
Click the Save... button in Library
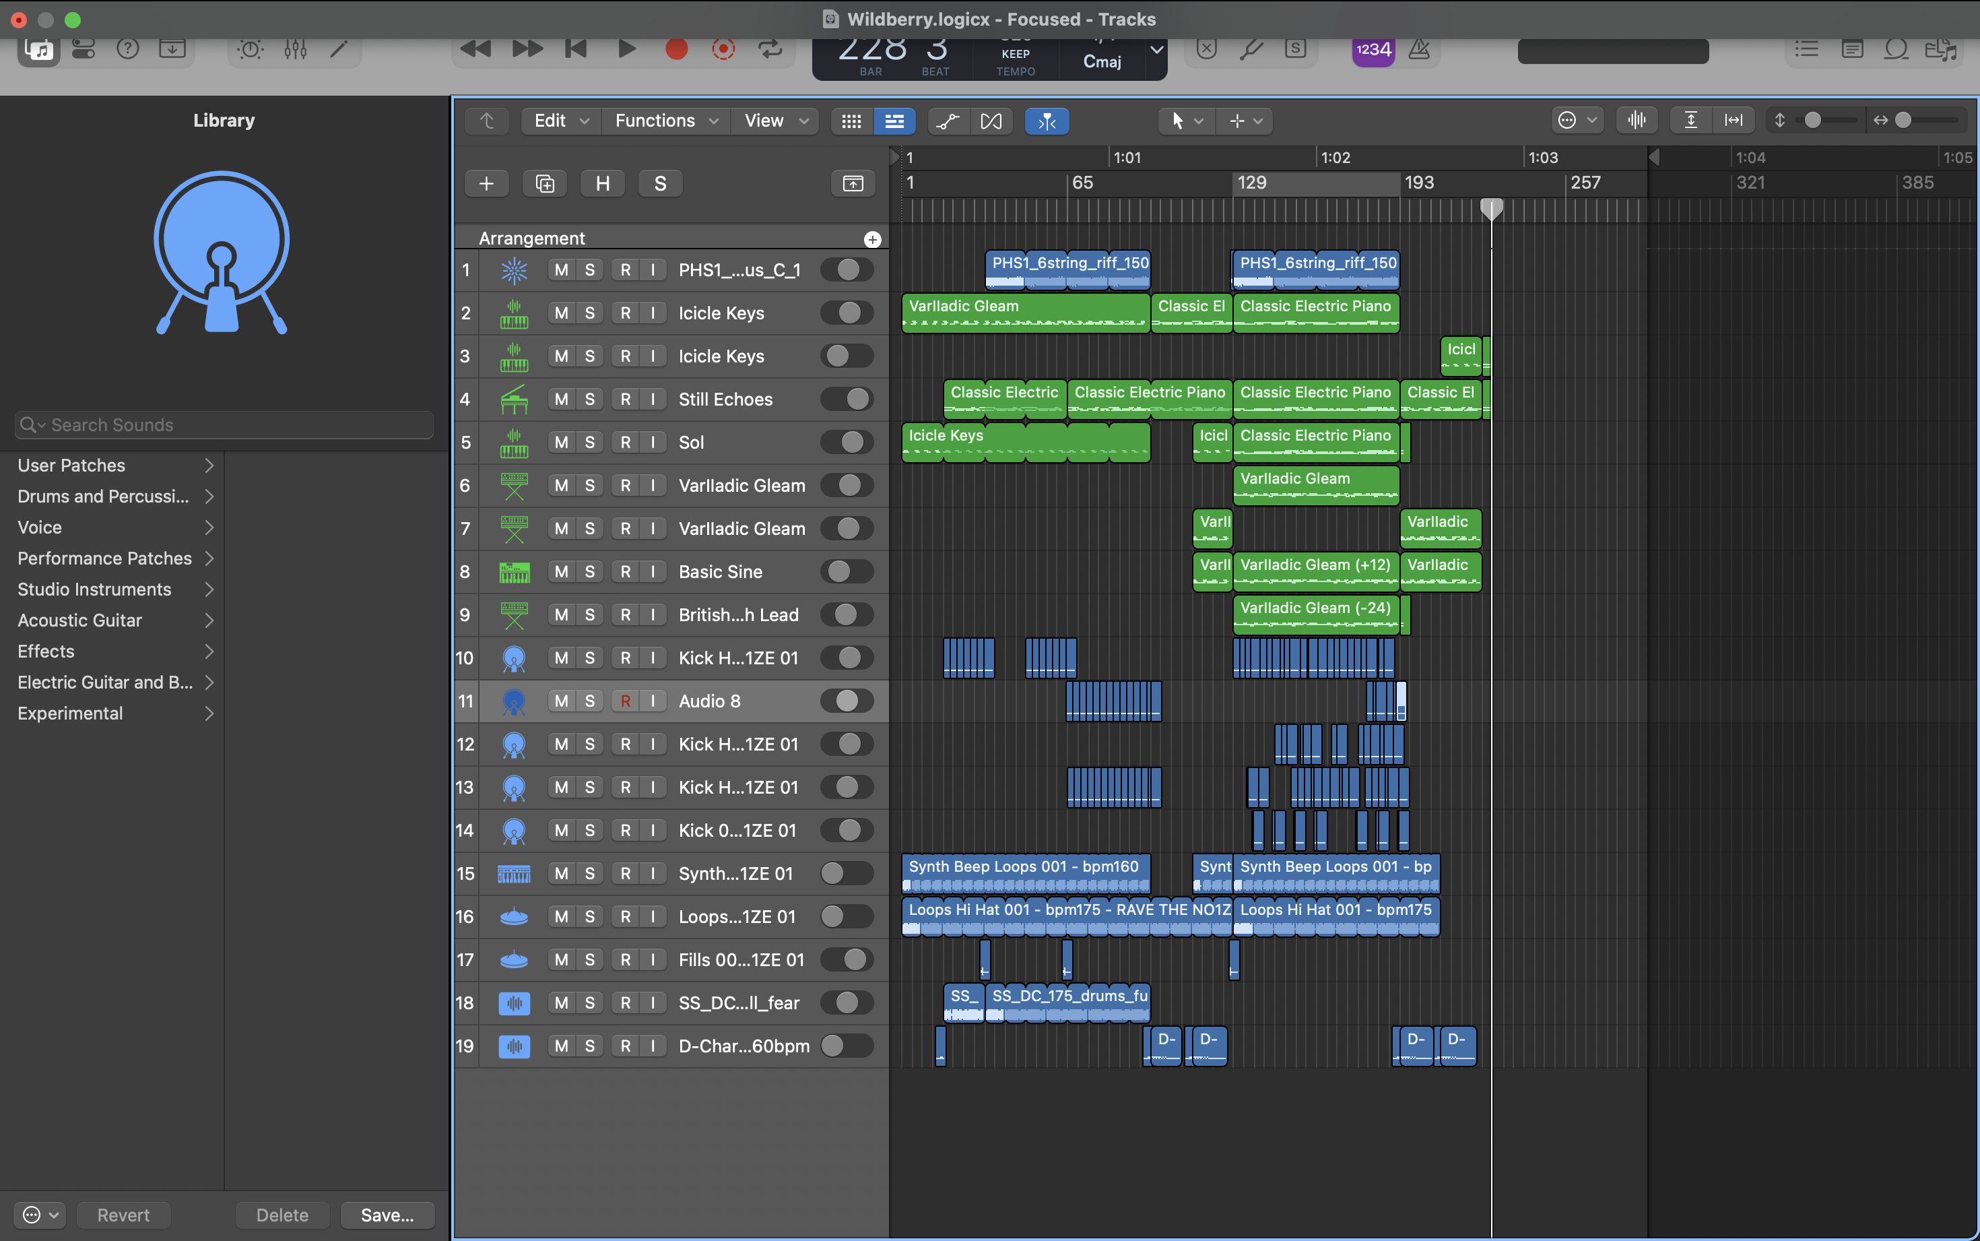click(x=387, y=1214)
